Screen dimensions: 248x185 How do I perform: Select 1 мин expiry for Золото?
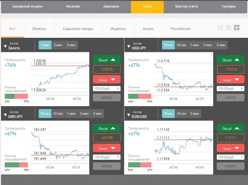point(45,45)
